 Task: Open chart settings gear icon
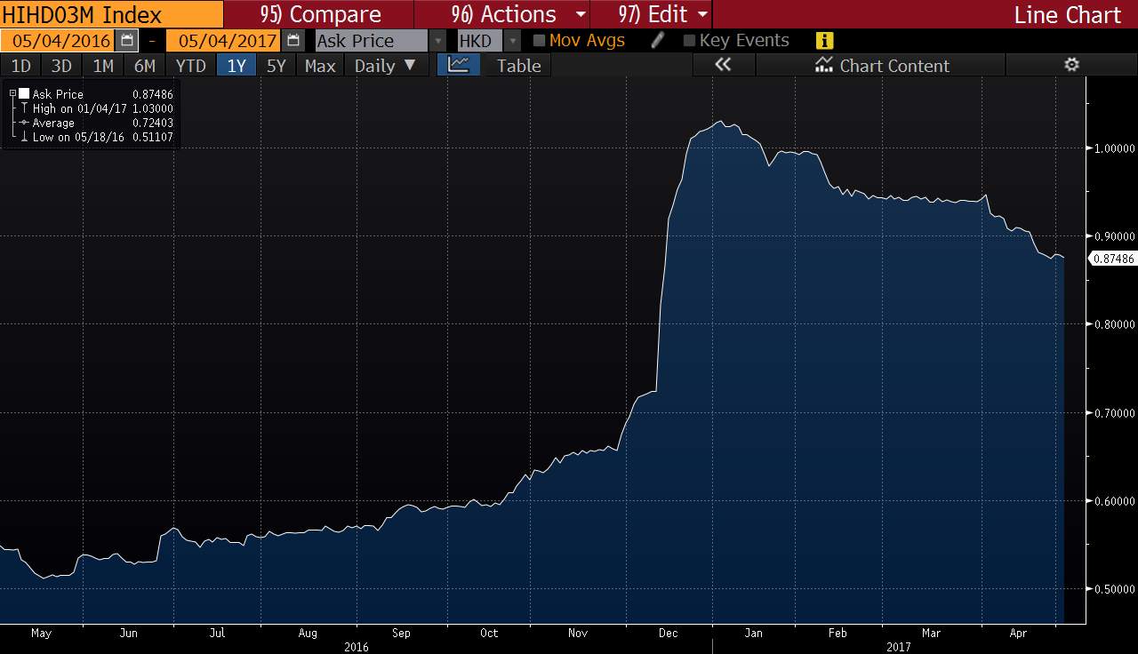point(1071,65)
